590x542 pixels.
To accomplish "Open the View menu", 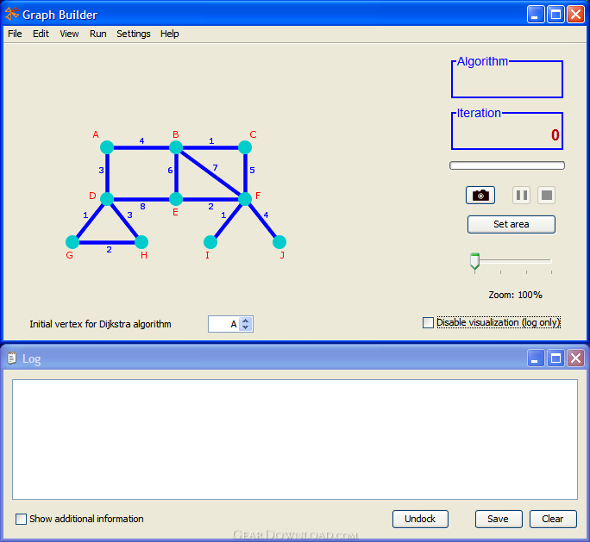I will pyautogui.click(x=69, y=34).
